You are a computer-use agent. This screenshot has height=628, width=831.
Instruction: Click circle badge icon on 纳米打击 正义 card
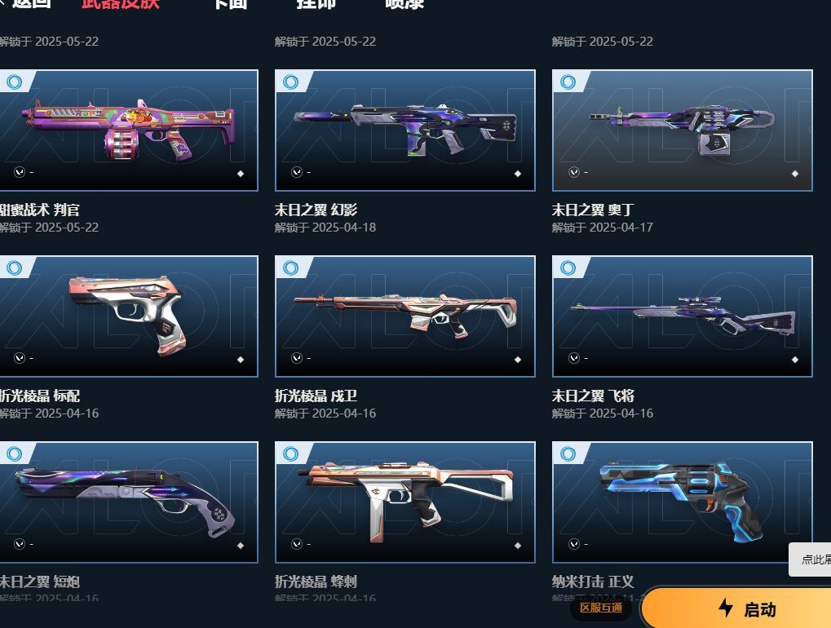tap(568, 454)
